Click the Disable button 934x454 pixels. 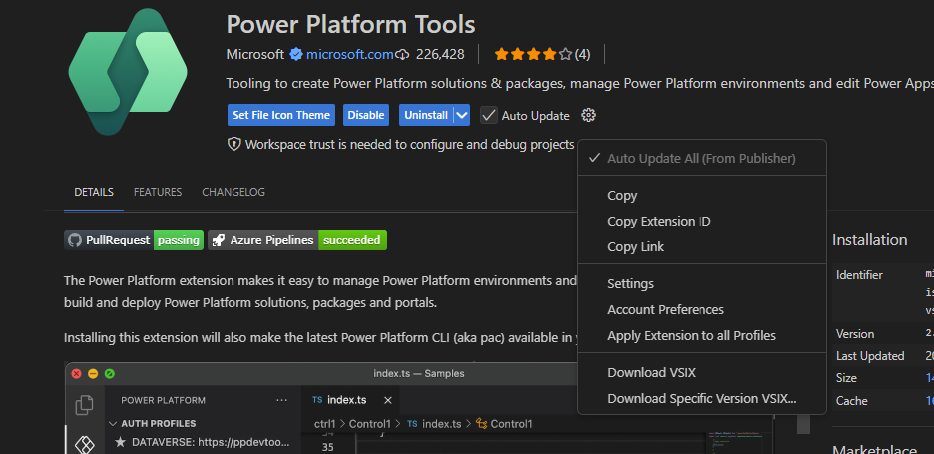[366, 115]
